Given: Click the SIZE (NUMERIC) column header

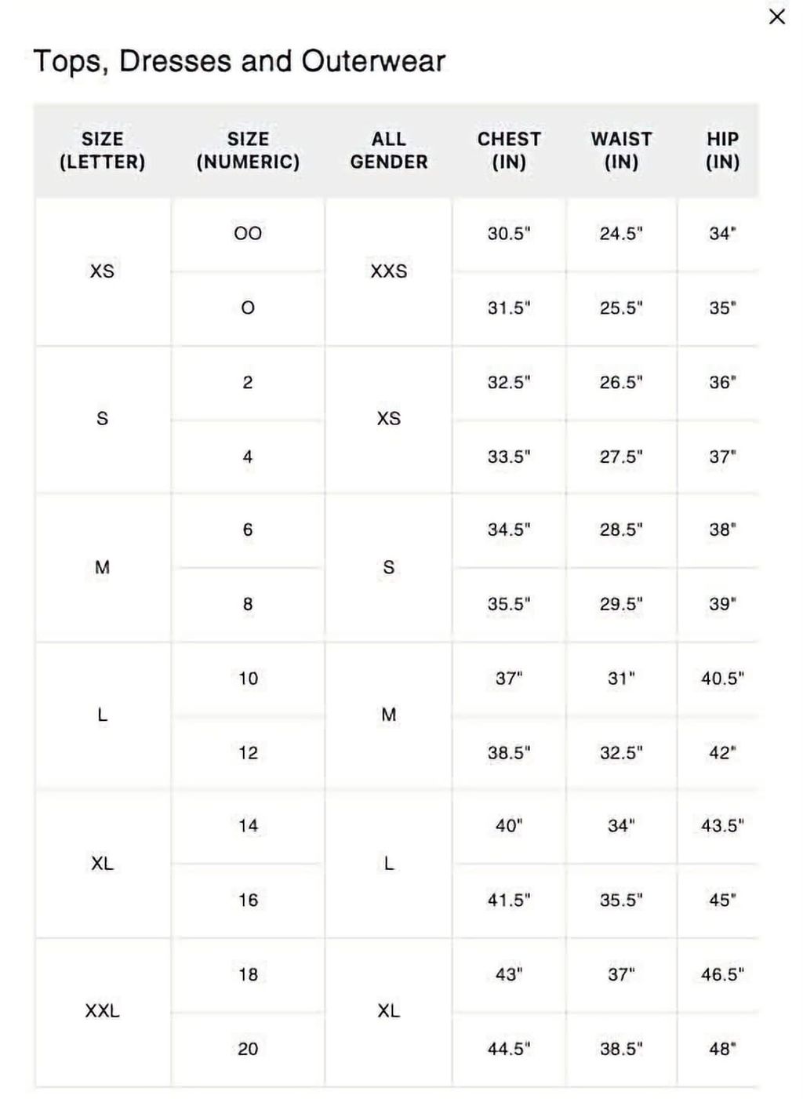Looking at the screenshot, I should tap(248, 151).
